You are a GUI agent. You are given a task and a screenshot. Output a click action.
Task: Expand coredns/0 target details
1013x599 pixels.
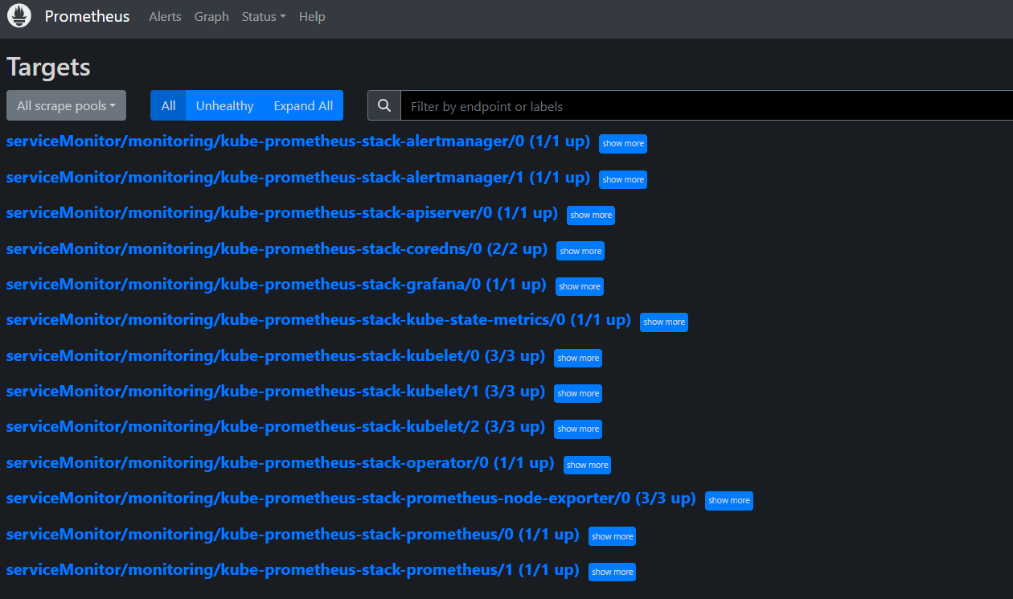[x=580, y=251]
